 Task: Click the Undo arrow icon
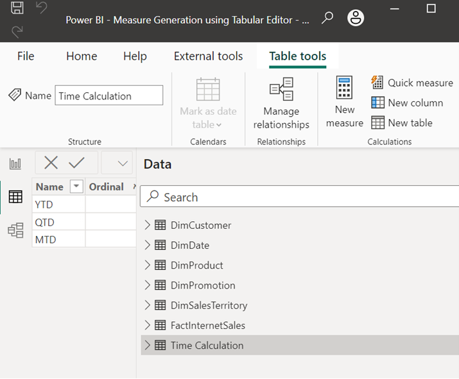pyautogui.click(x=41, y=8)
